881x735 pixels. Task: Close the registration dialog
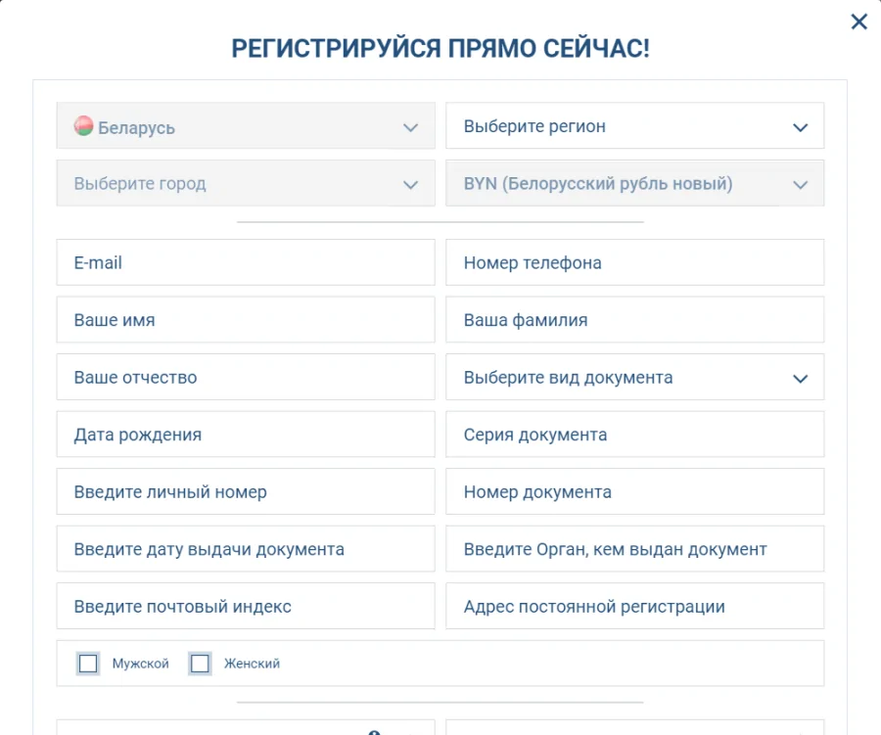tap(858, 22)
